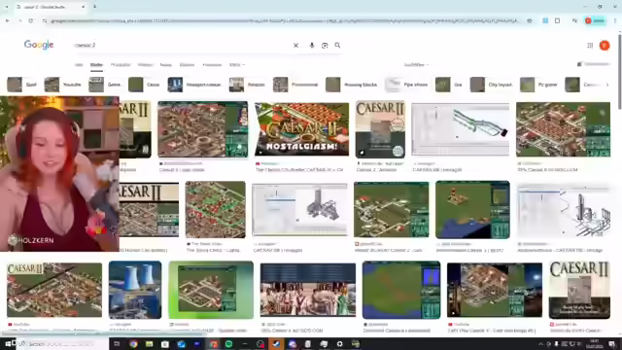Open the curved pipe model image result
This screenshot has width=622, height=350.
click(x=460, y=129)
